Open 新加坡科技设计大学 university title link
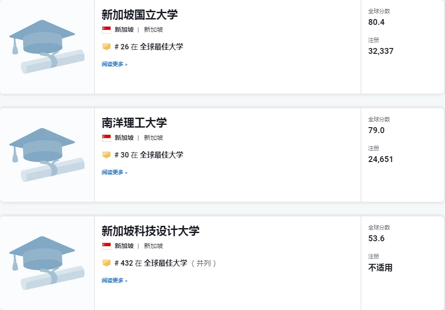Viewport: 445px width, 310px height. (x=150, y=231)
